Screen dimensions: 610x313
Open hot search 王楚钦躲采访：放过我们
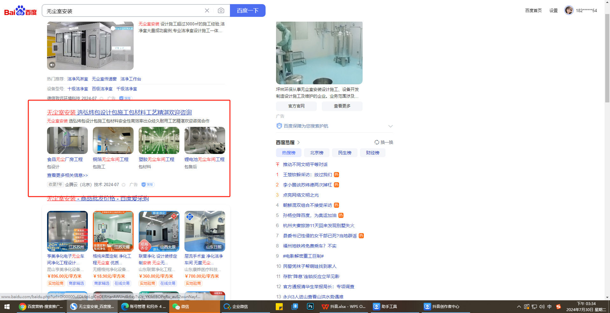click(308, 175)
